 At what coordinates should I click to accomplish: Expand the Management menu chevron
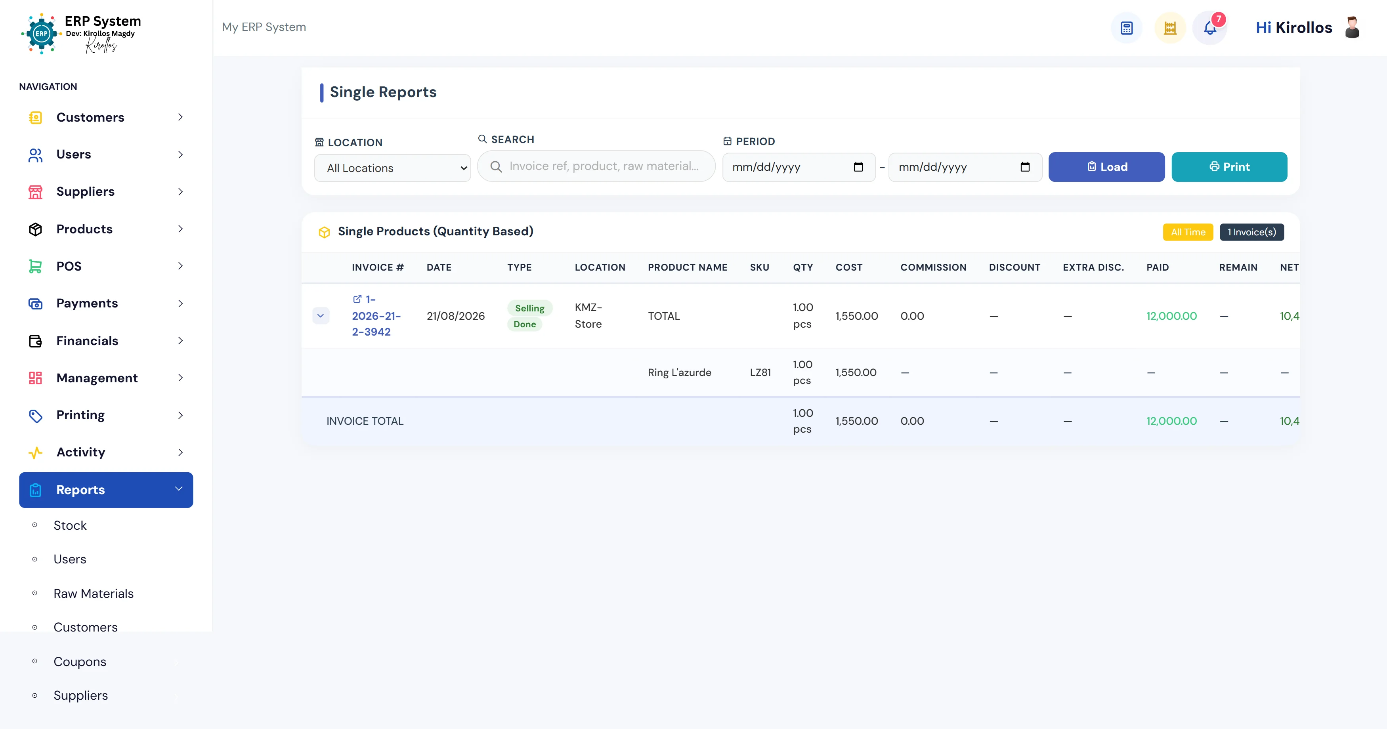180,378
